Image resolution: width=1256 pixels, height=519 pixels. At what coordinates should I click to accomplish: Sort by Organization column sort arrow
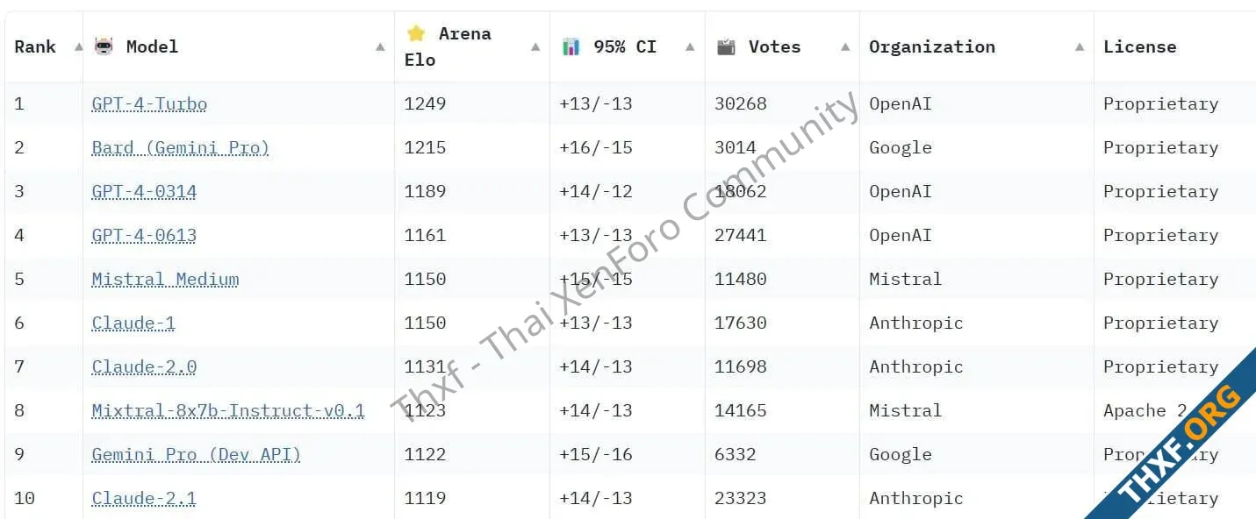tap(1080, 47)
